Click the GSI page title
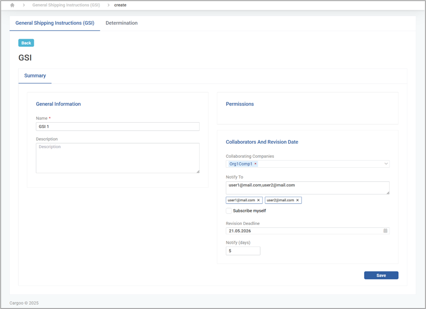The height and width of the screenshot is (309, 426). (x=25, y=58)
